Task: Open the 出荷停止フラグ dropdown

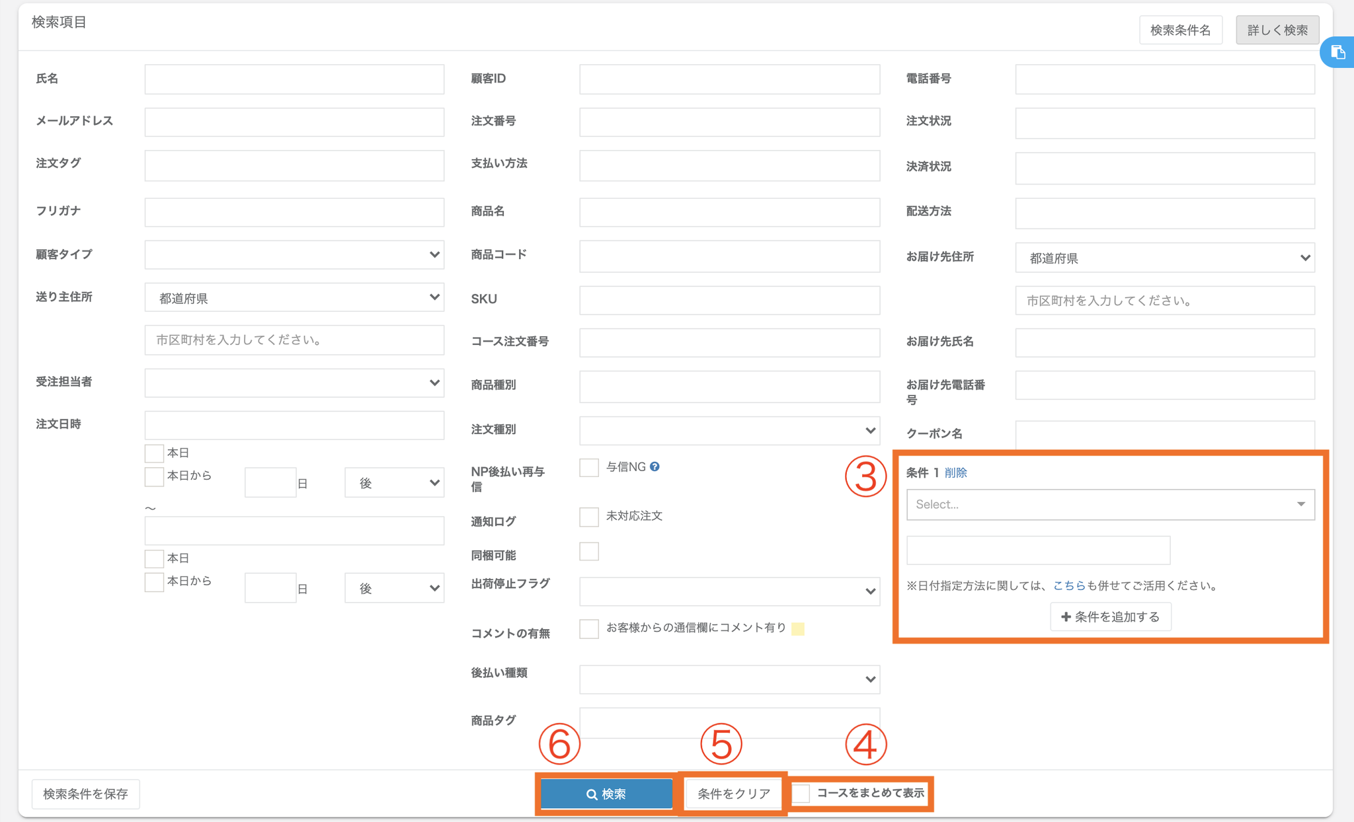Action: point(729,591)
